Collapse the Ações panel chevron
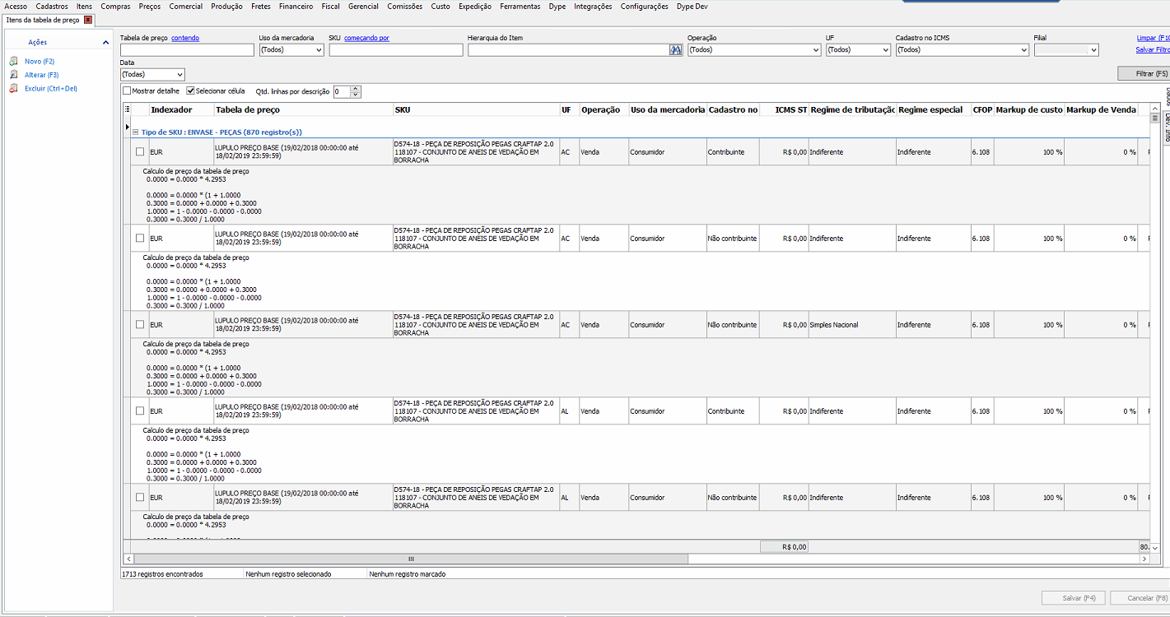 tap(105, 42)
